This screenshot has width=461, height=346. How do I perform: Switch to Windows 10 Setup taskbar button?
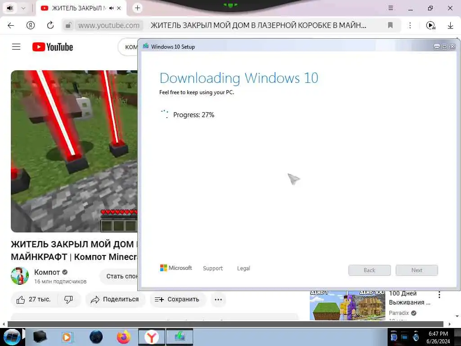coord(179,337)
